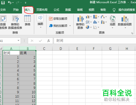Switch to the 页面布局 tab
This screenshot has height=105, width=136.
coord(42,10)
